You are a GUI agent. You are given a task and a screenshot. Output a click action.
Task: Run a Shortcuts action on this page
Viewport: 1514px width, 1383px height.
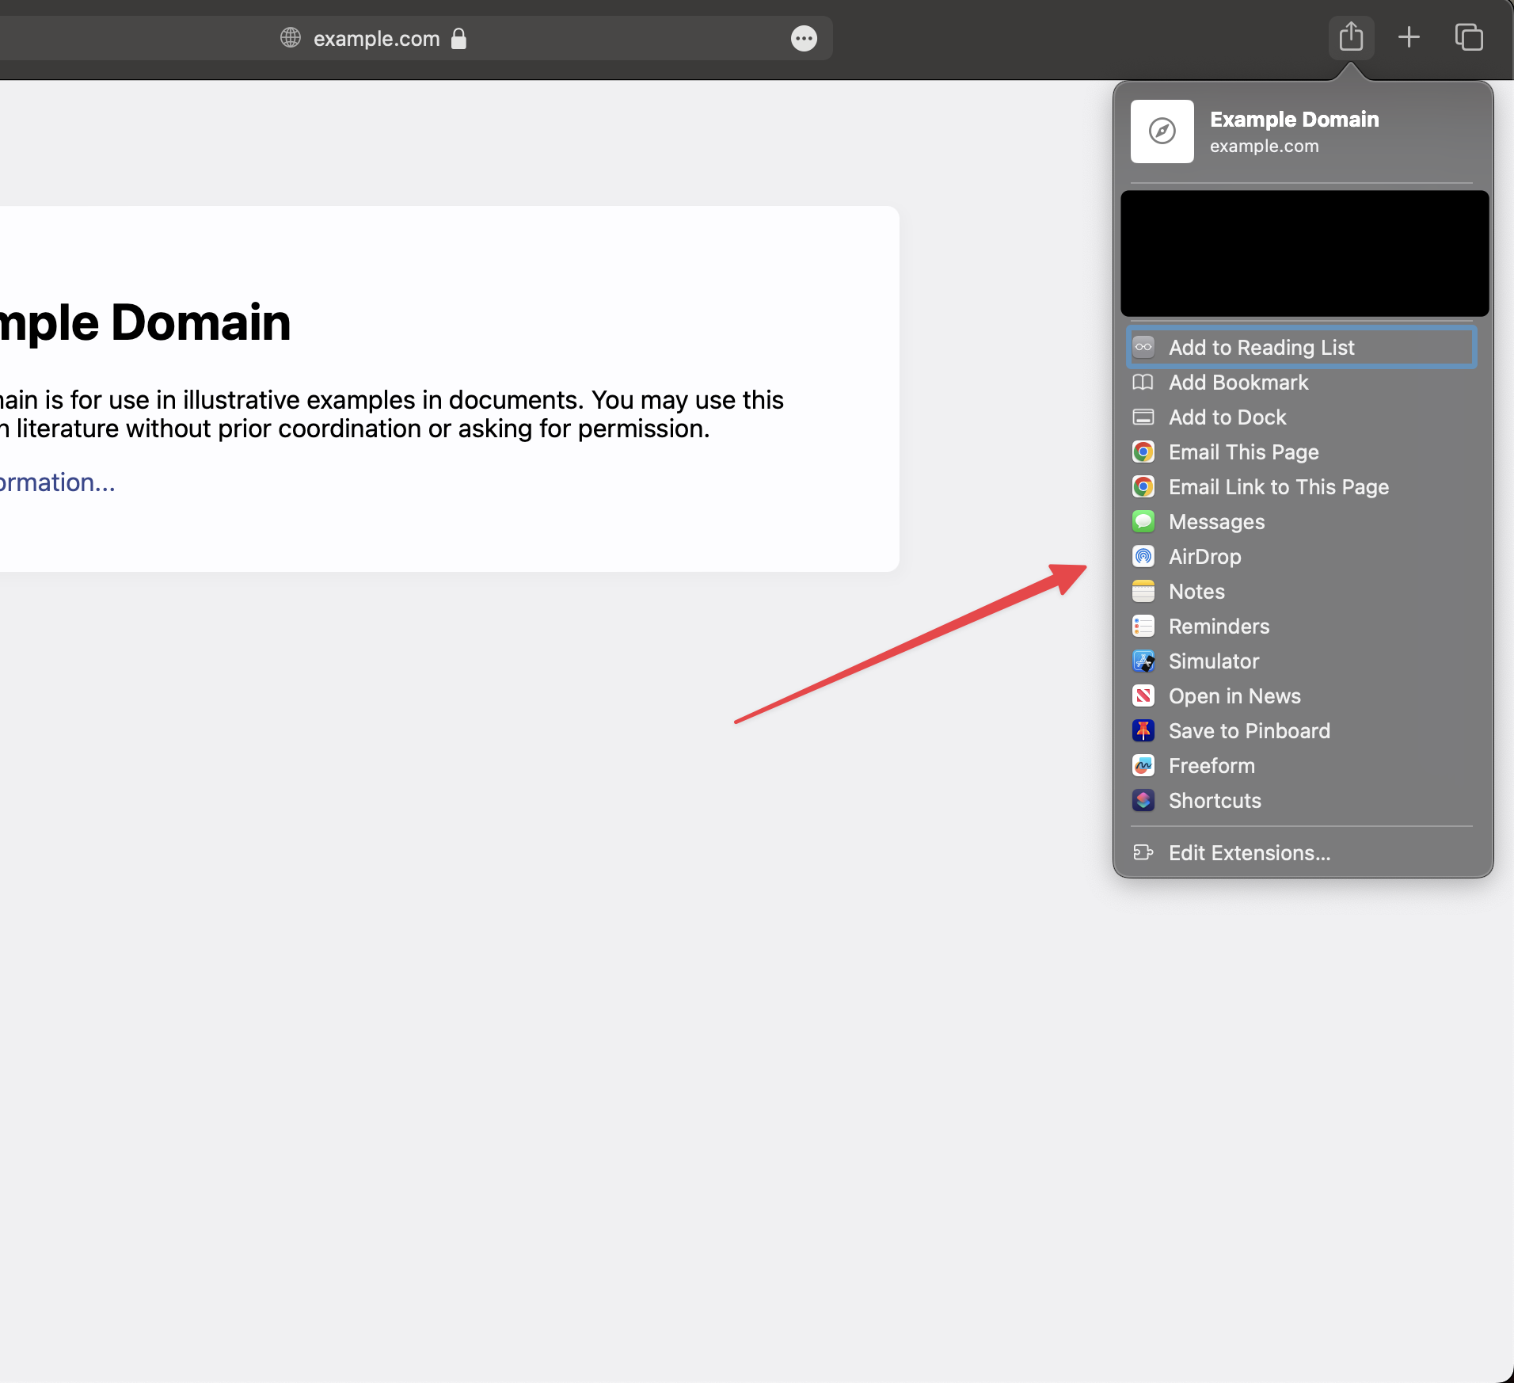coord(1215,801)
